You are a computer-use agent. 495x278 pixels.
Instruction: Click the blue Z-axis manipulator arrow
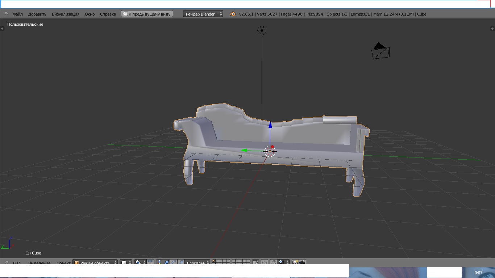(270, 125)
